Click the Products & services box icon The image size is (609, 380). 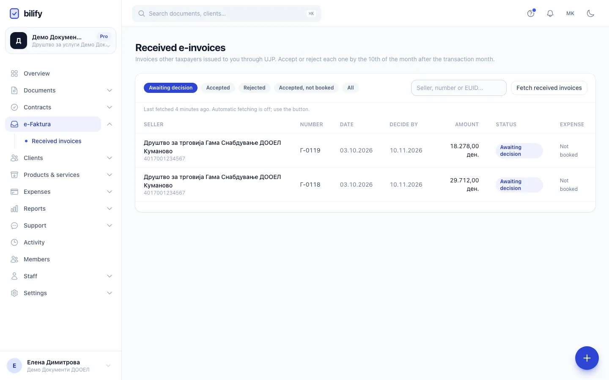14,175
